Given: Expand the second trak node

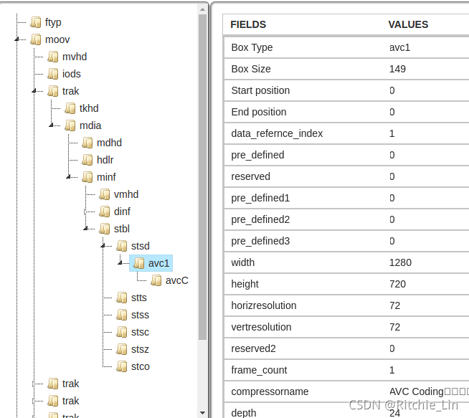Looking at the screenshot, I should pos(34,384).
